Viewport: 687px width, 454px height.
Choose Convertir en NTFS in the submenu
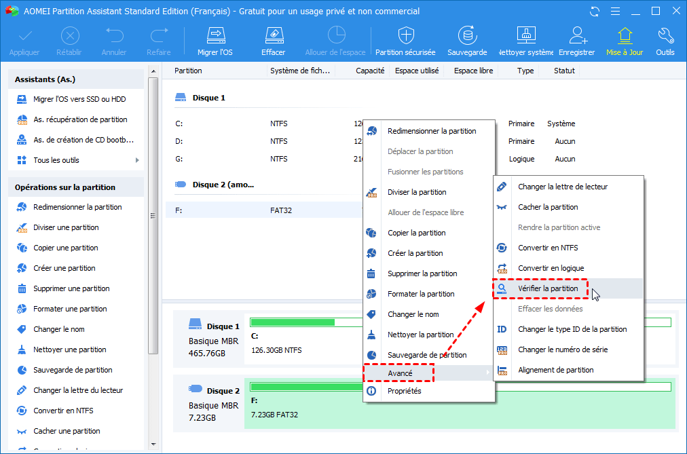tap(568, 248)
